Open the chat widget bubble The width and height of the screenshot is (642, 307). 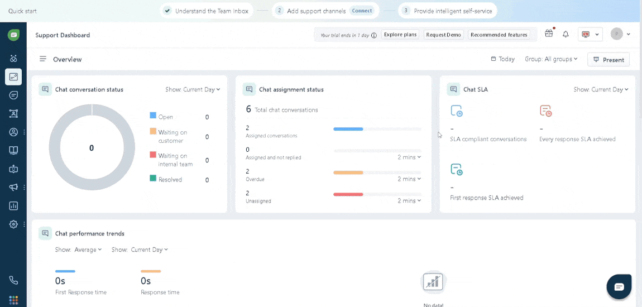(x=620, y=286)
